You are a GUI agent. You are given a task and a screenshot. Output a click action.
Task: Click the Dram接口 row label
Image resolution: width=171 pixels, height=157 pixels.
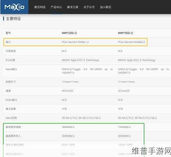point(11,100)
